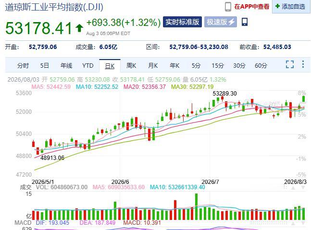Click the 50400 price axis label

coord(24,134)
